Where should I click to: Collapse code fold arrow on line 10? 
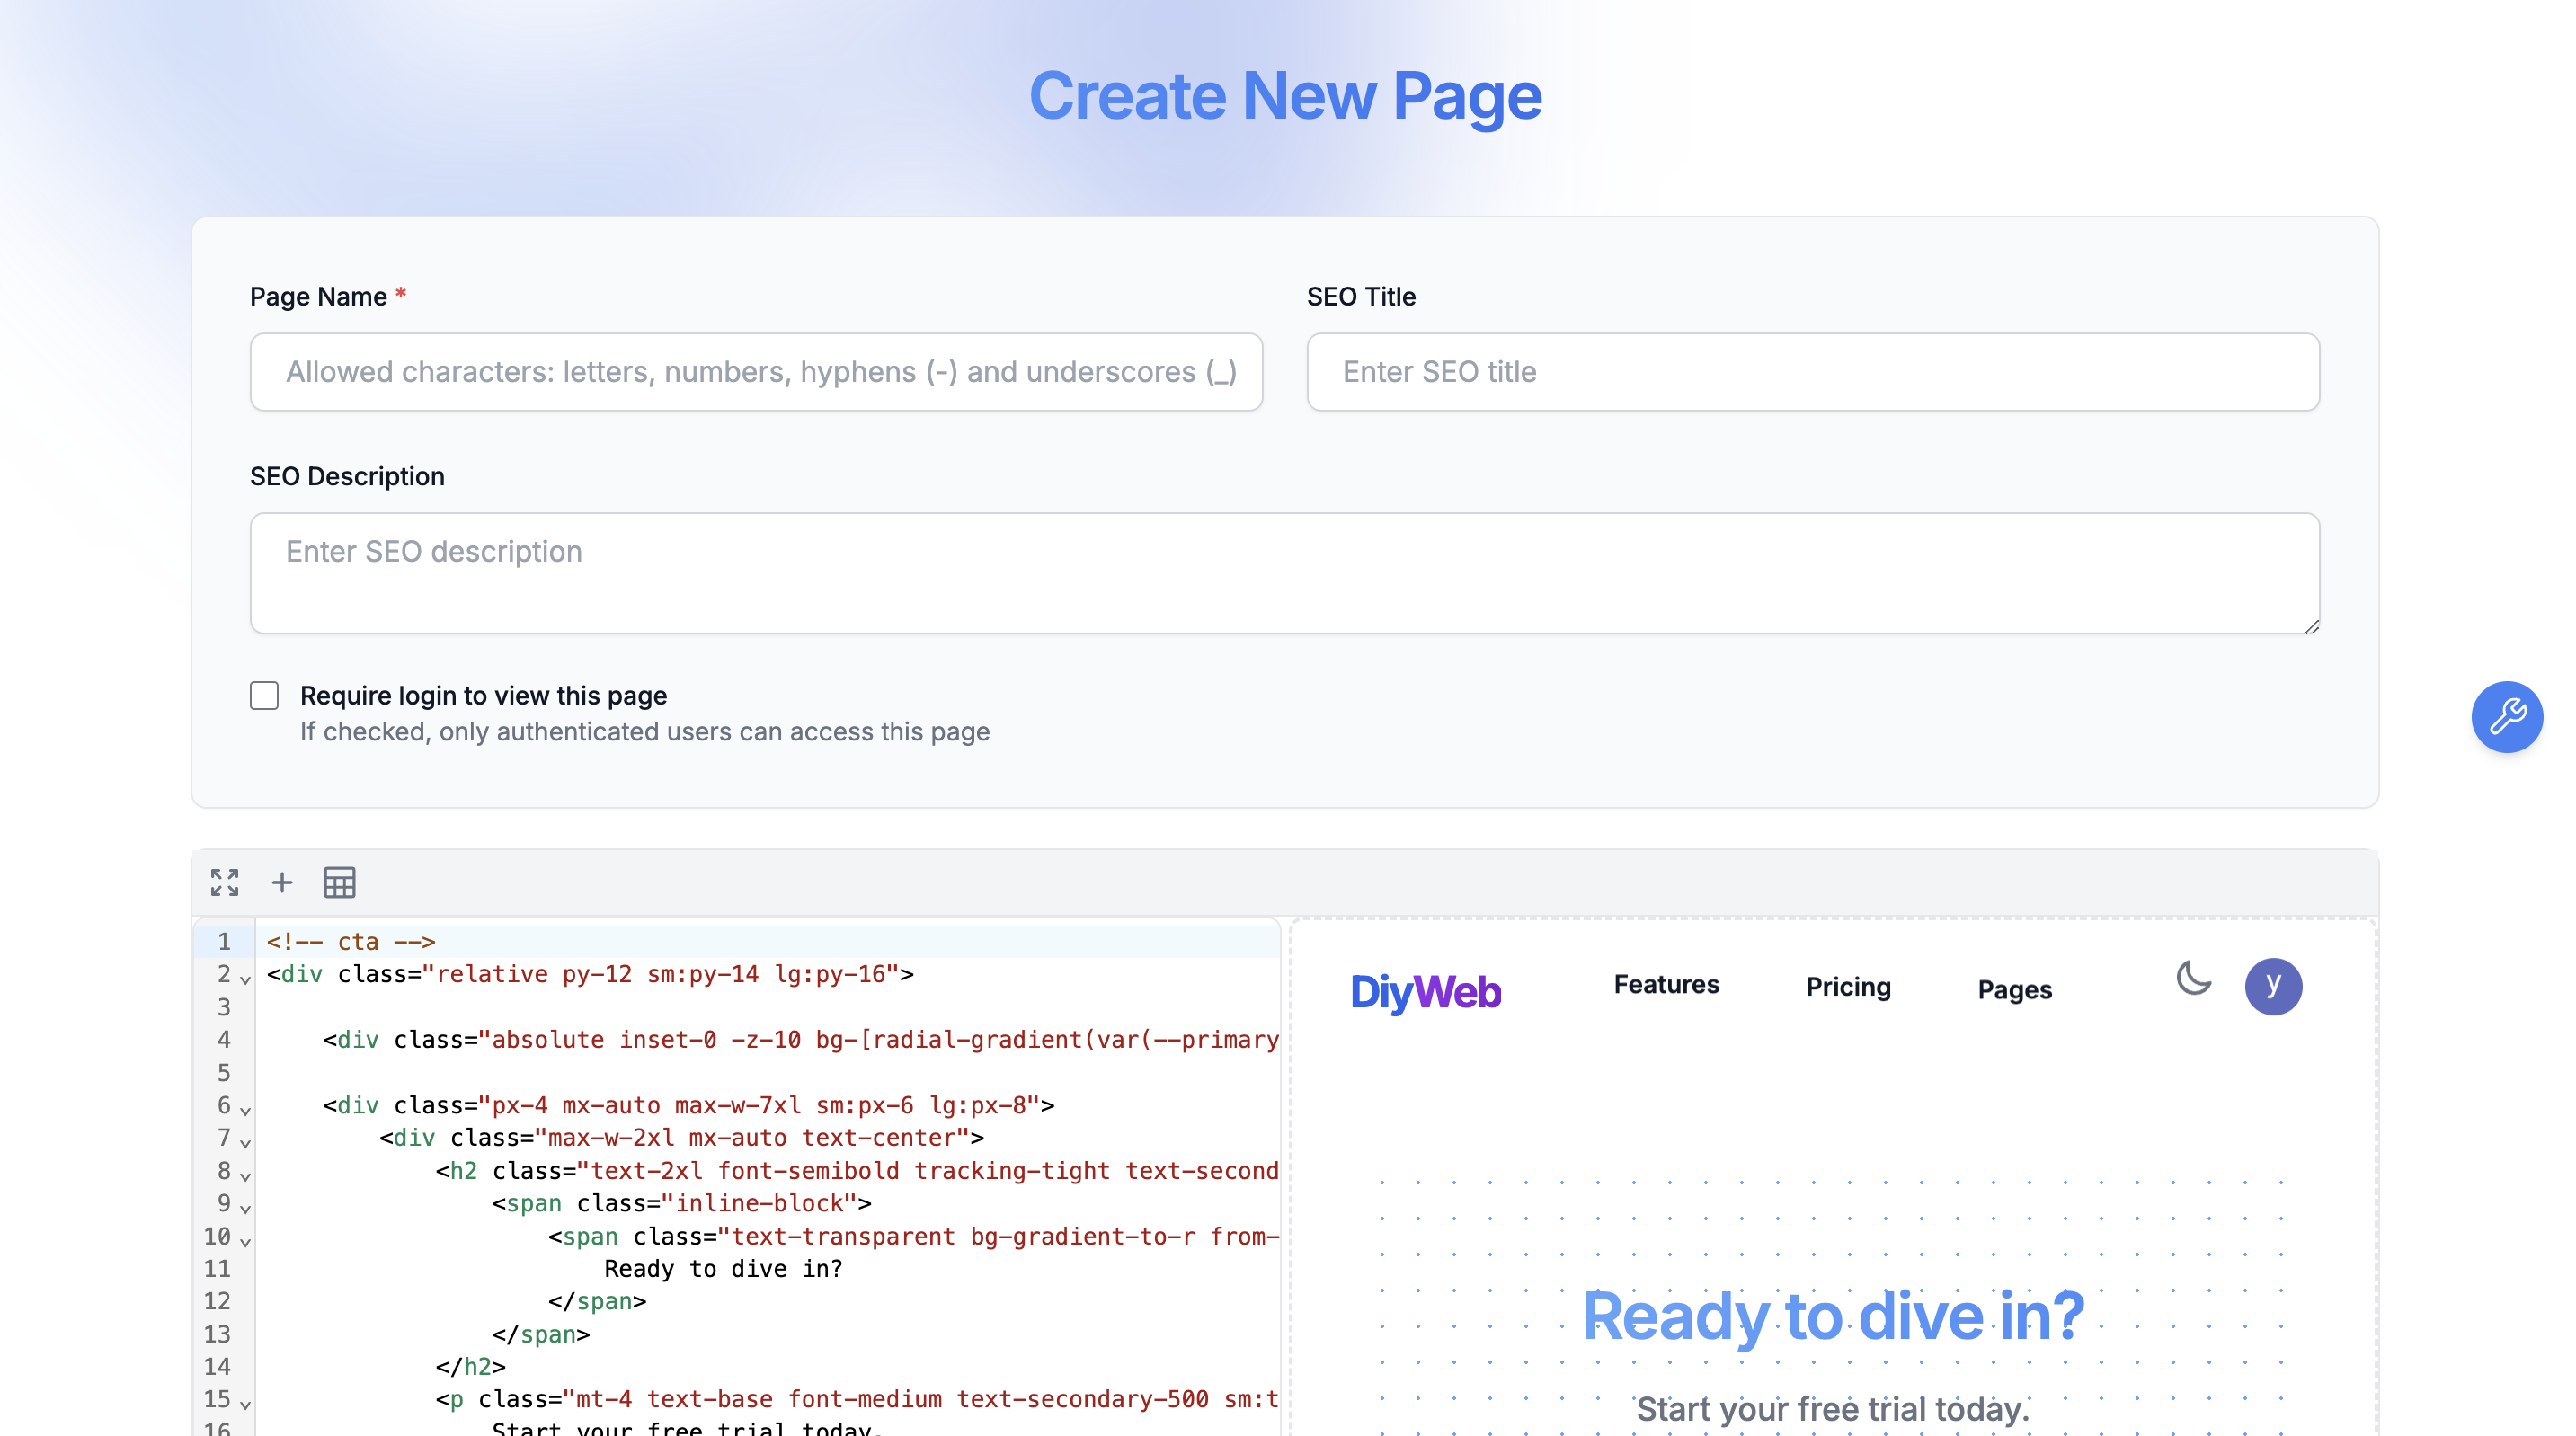pos(245,1242)
